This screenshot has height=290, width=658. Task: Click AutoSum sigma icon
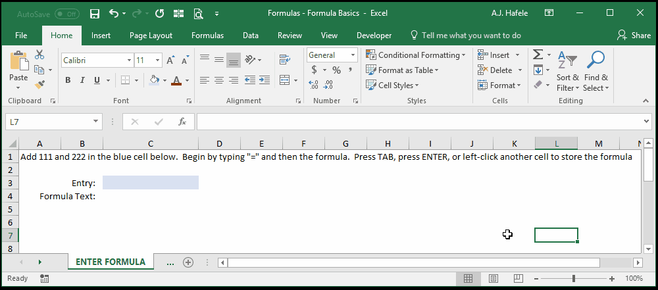click(x=538, y=55)
